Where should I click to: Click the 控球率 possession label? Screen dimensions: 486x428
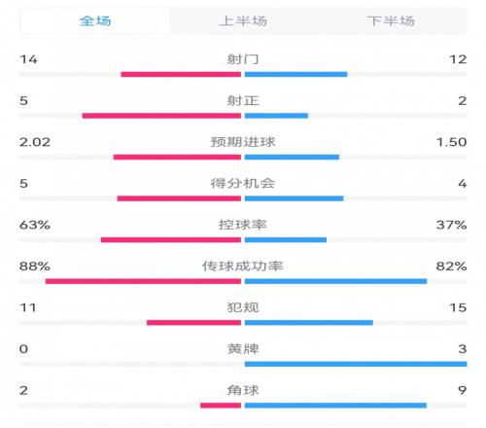[x=243, y=225]
